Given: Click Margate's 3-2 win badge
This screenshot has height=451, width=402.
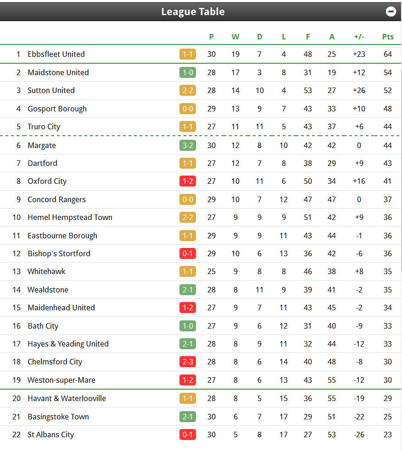Looking at the screenshot, I should click(188, 145).
